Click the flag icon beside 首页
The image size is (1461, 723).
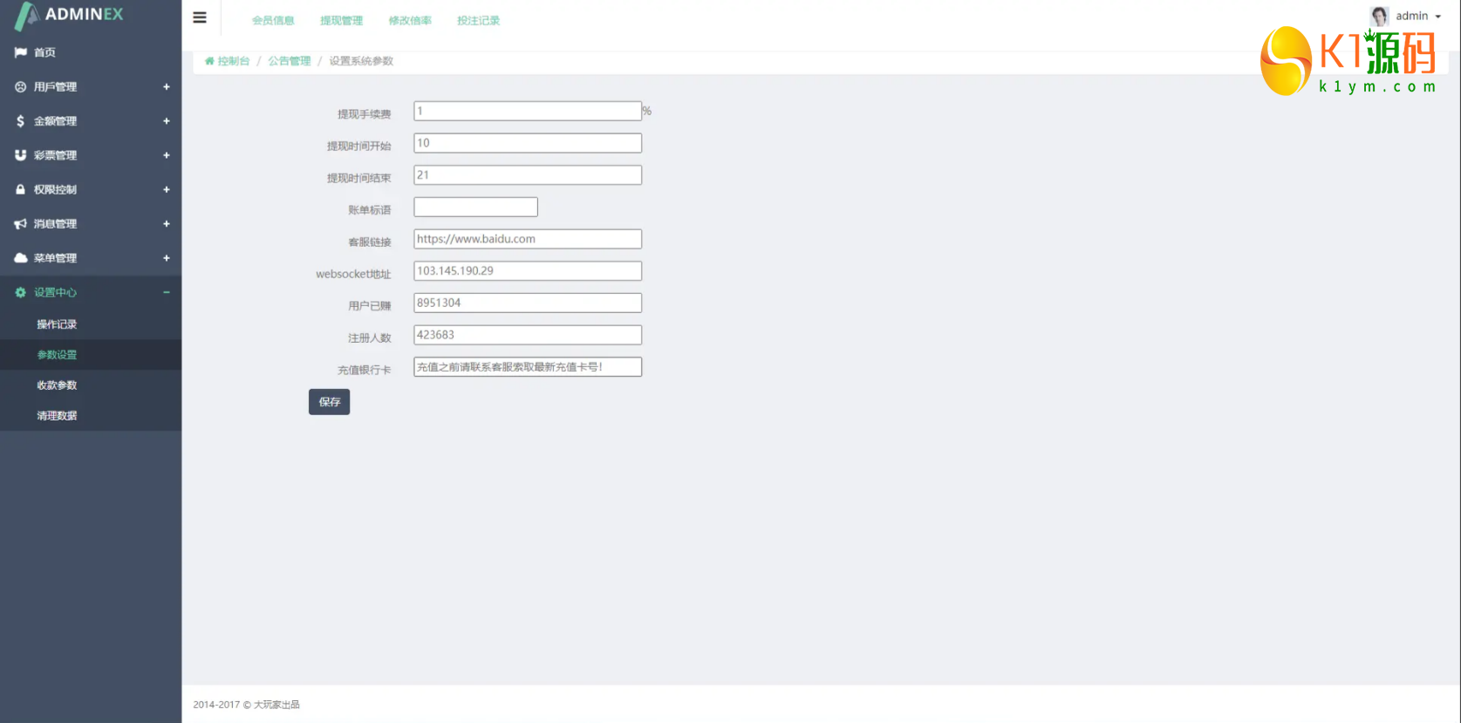(21, 52)
